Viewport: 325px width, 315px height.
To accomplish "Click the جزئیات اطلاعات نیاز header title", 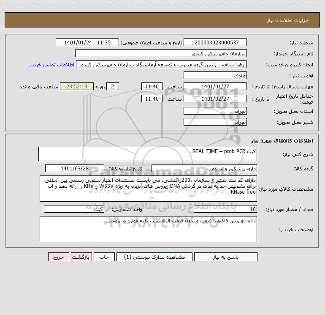I will click(288, 20).
